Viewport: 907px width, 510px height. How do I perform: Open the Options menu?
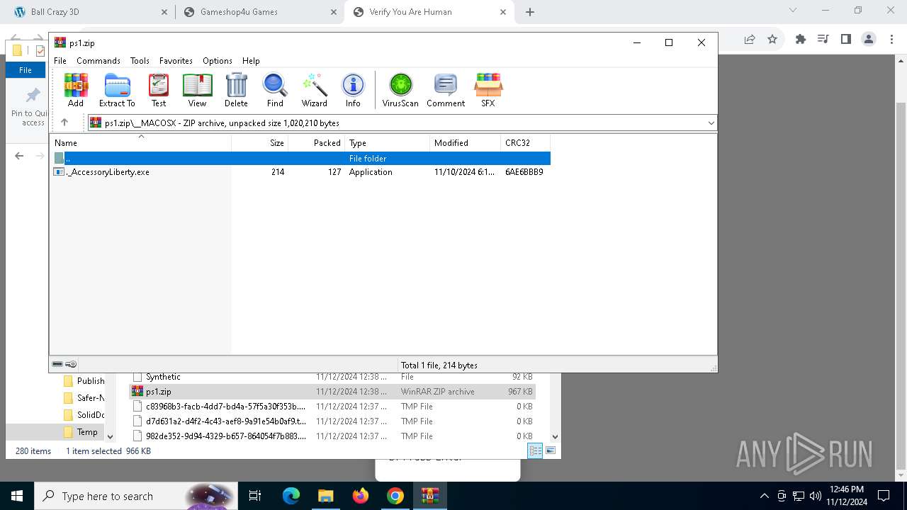click(218, 61)
